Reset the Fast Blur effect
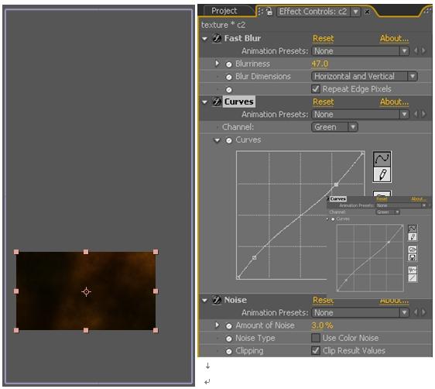Image resolution: width=435 pixels, height=389 pixels. tap(324, 38)
